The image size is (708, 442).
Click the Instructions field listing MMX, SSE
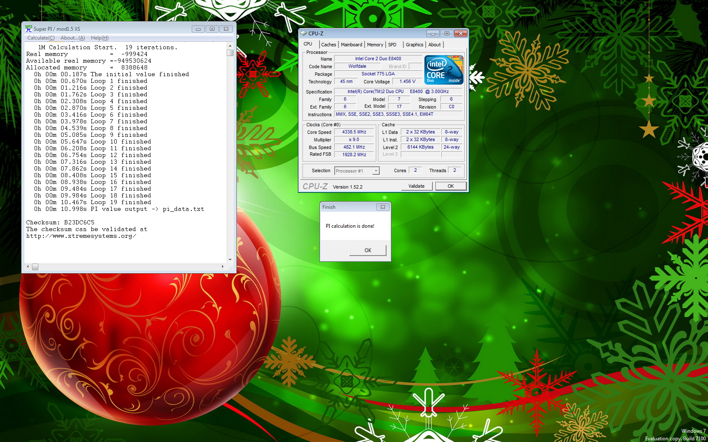pyautogui.click(x=399, y=114)
